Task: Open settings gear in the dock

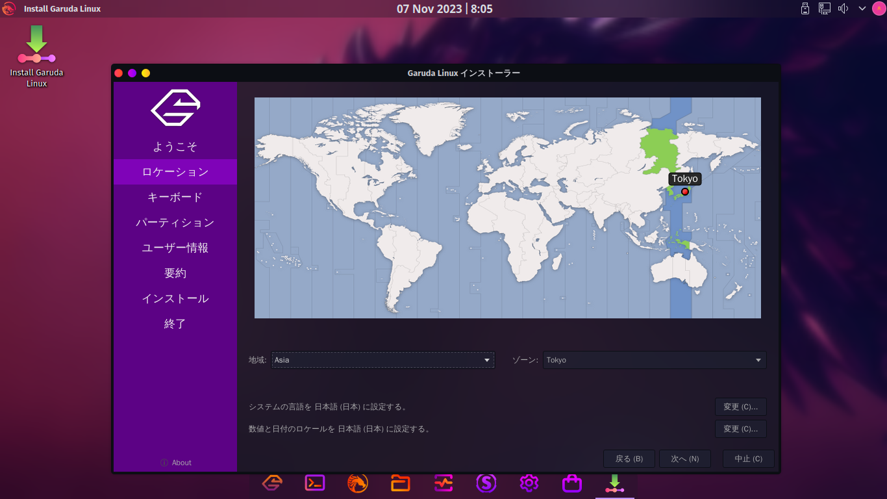Action: click(529, 483)
